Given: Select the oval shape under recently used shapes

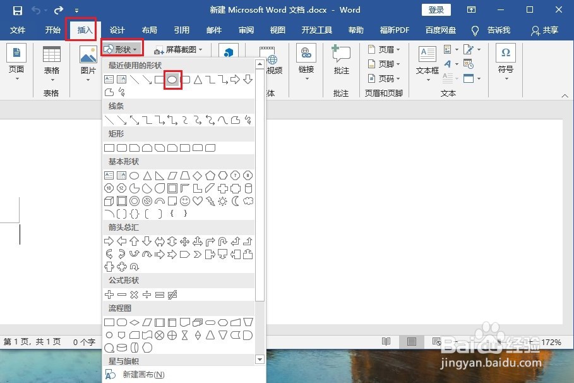Looking at the screenshot, I should (172, 79).
